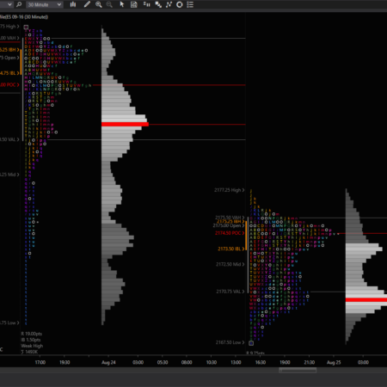Click the horizontal scrollbar thumb below timeline
This screenshot has width=387, height=387.
tap(298, 370)
